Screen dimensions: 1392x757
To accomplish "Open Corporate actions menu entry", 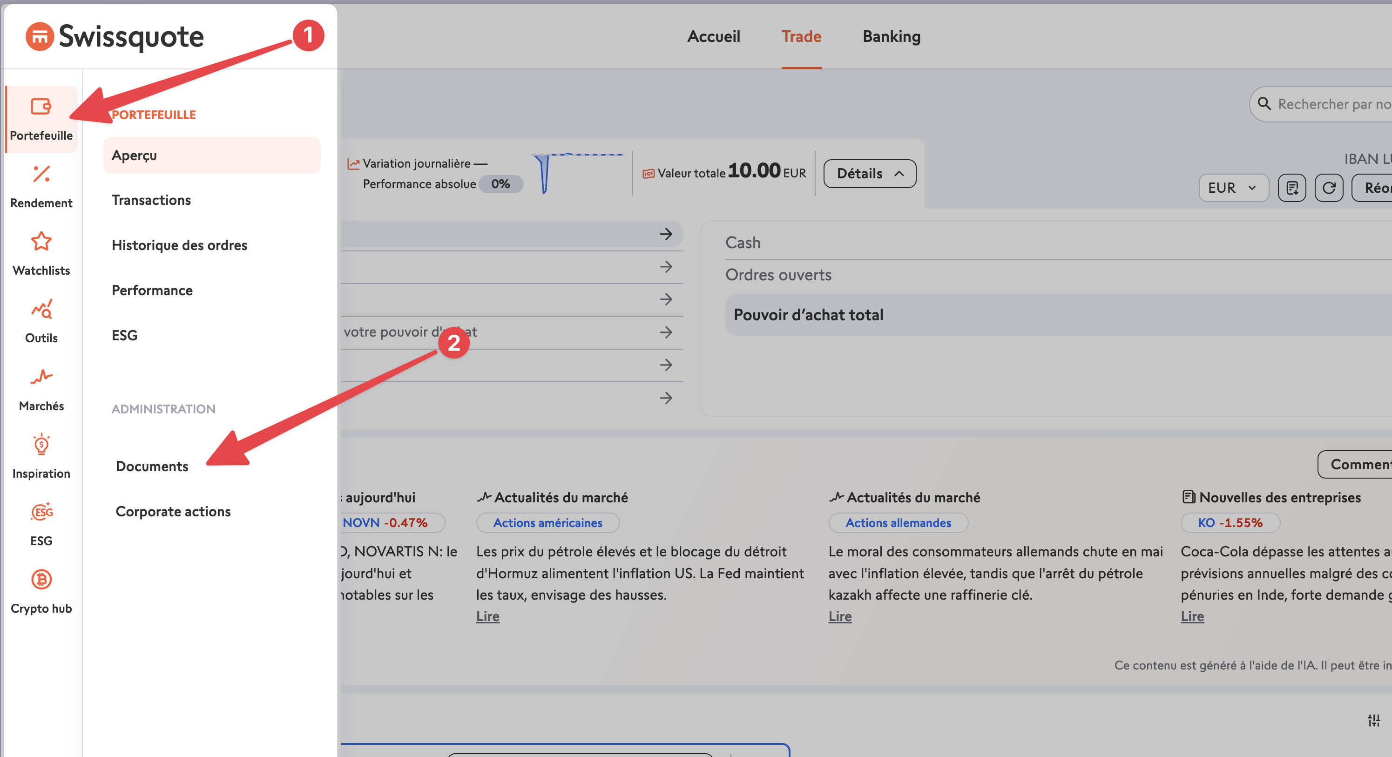I will tap(173, 511).
